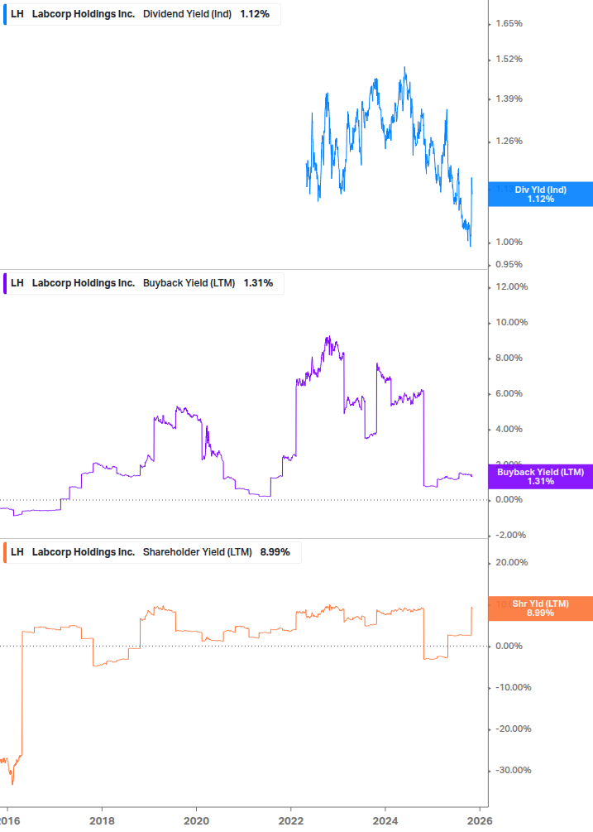Click LH ticker in Buyback Yield legend

click(17, 283)
